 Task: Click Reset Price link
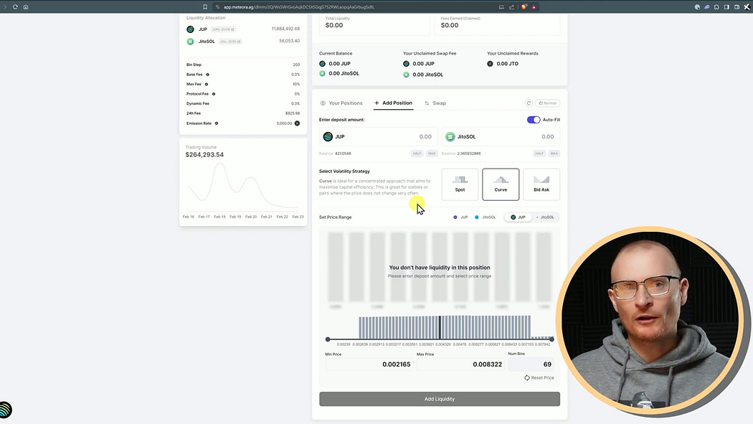coord(539,378)
